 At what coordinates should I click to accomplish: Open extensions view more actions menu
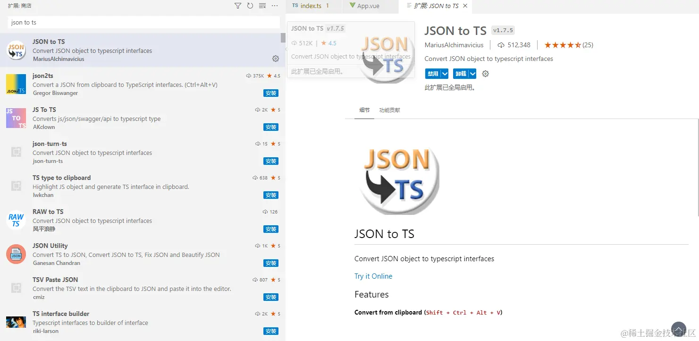pyautogui.click(x=275, y=6)
